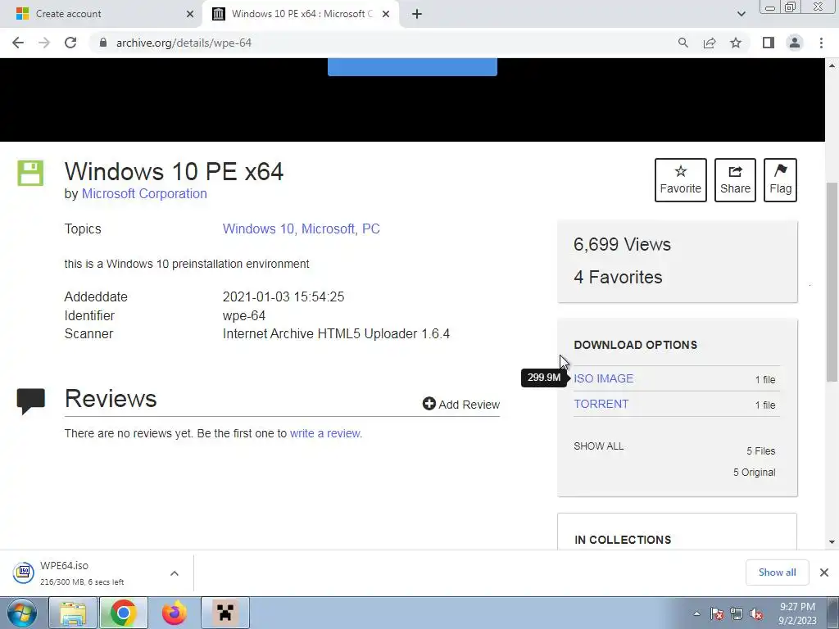This screenshot has height=629, width=839.
Task: Show hidden system tray icons
Action: pos(696,613)
